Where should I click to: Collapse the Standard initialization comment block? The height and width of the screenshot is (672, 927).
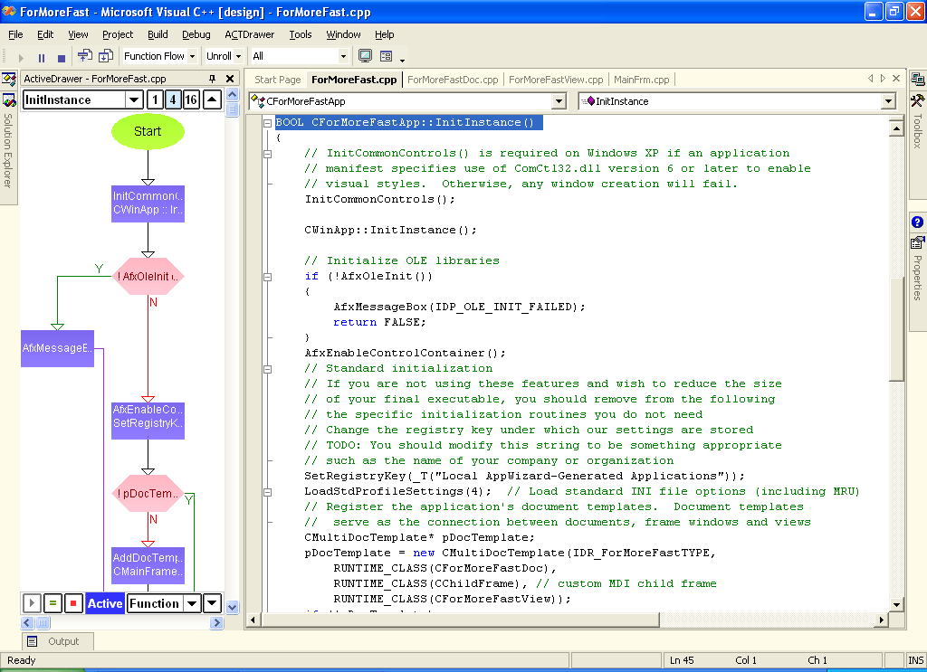tap(267, 369)
